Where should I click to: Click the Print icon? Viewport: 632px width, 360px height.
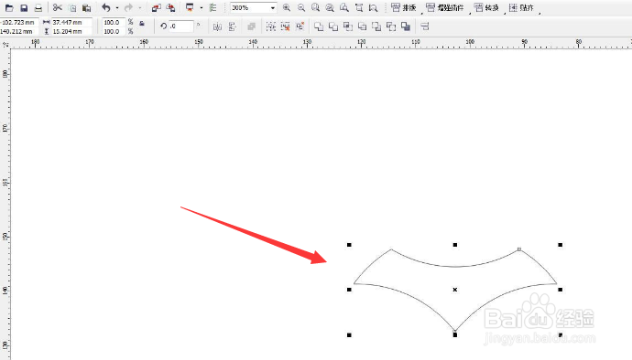point(38,7)
